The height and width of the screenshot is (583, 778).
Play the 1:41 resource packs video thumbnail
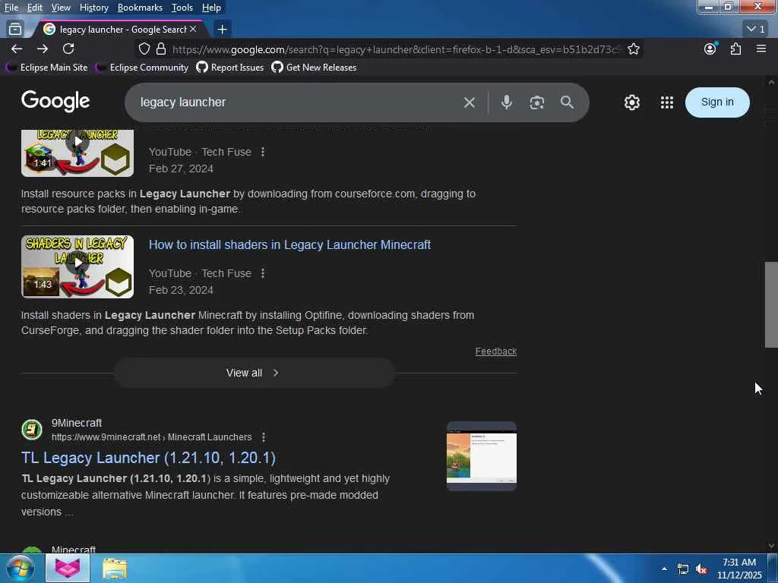coord(77,153)
